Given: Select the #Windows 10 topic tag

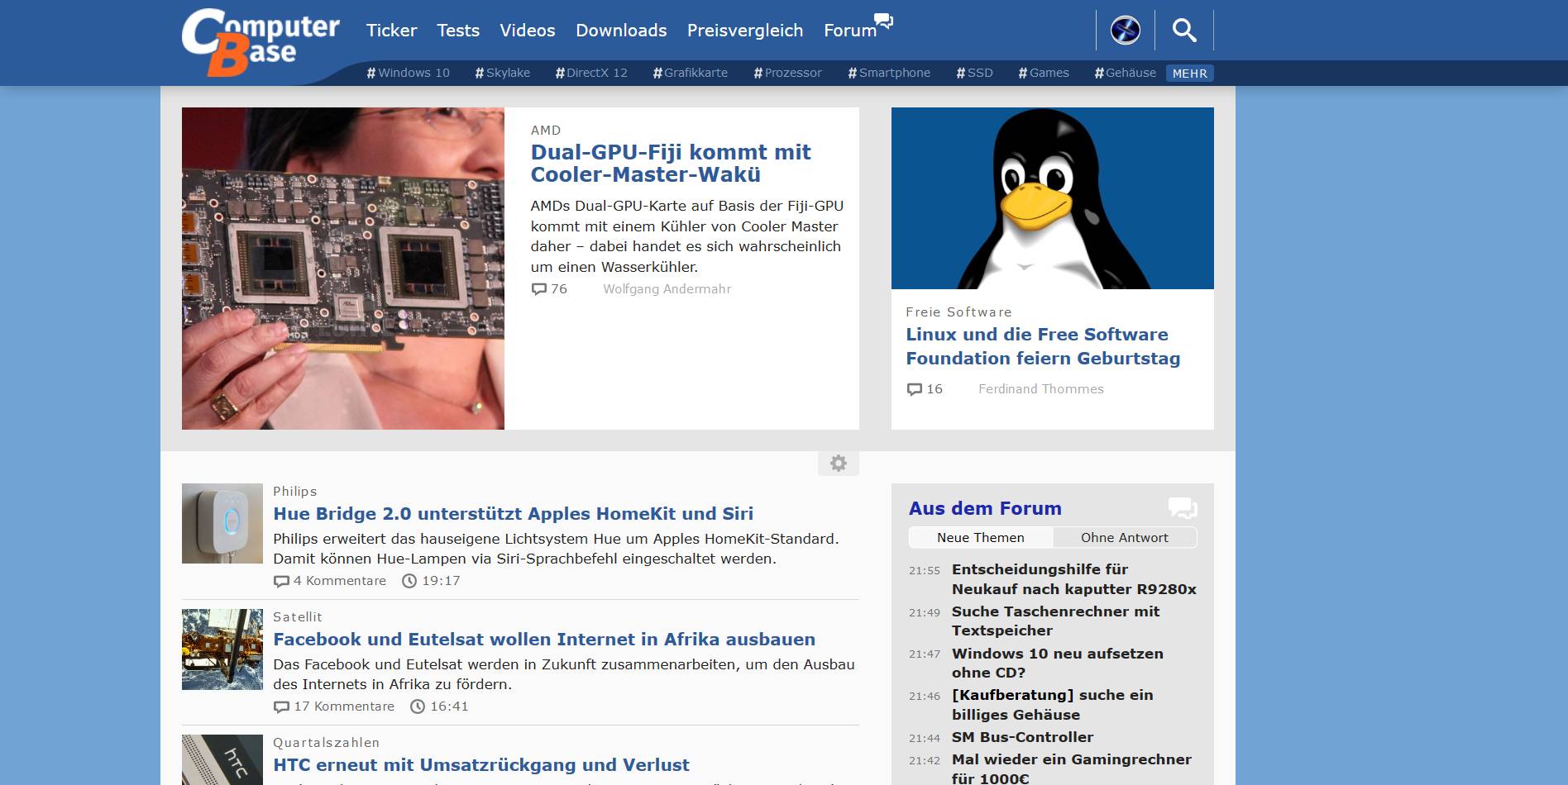Looking at the screenshot, I should [x=409, y=73].
